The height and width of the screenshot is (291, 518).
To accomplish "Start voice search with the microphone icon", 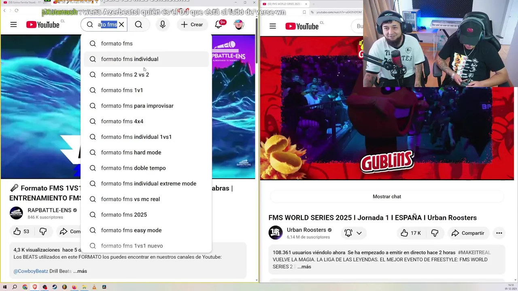I will click(x=163, y=25).
